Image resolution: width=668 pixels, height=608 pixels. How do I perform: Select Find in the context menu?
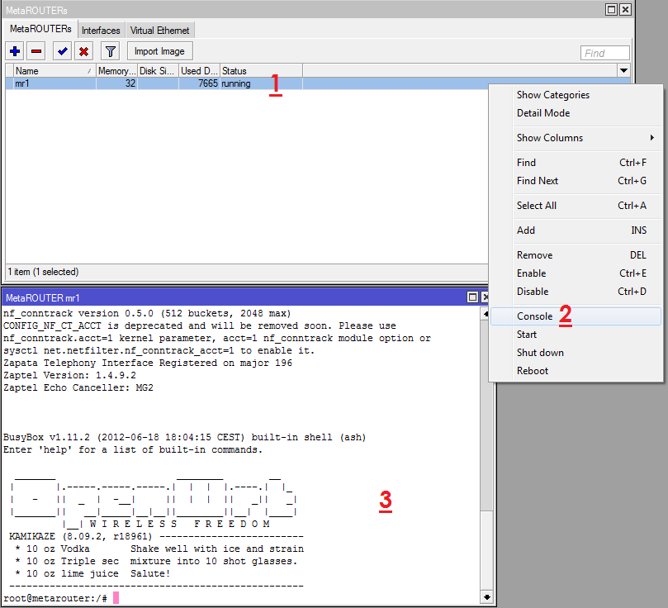576,163
